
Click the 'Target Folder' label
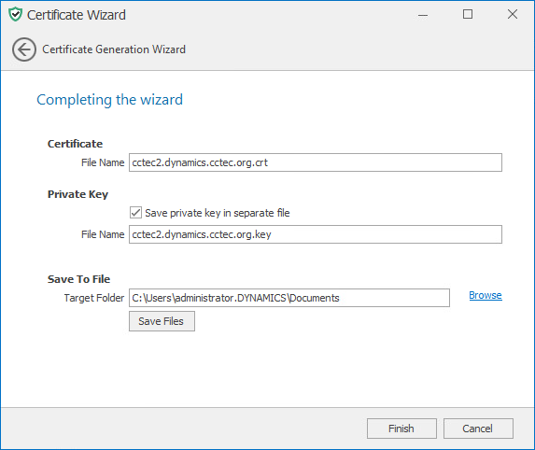click(93, 298)
